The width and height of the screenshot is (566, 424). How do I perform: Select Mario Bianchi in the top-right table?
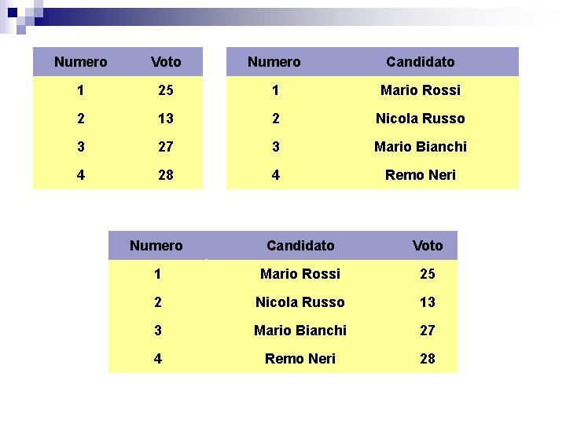click(x=421, y=147)
